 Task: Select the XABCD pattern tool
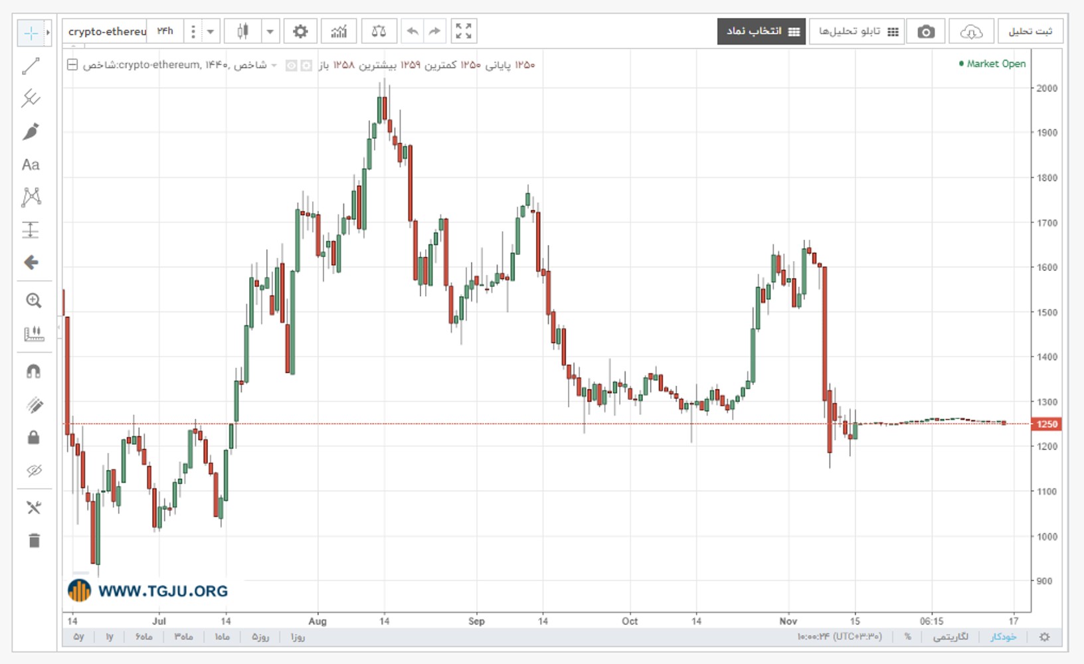pyautogui.click(x=31, y=197)
